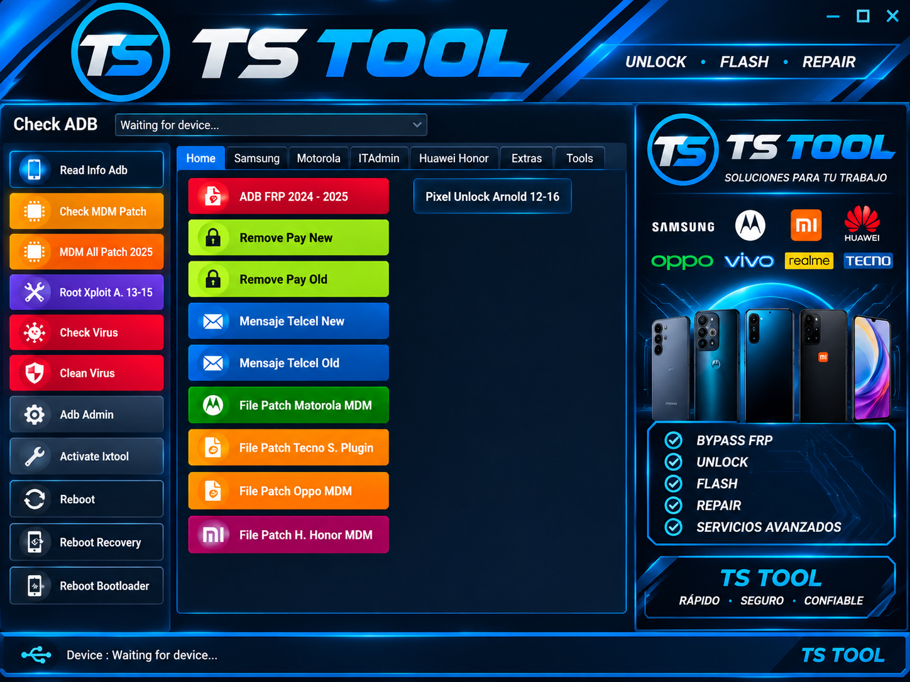Screen dimensions: 910x682
Task: Click the file icon on File Patch Oppo MDM
Action: pos(213,491)
